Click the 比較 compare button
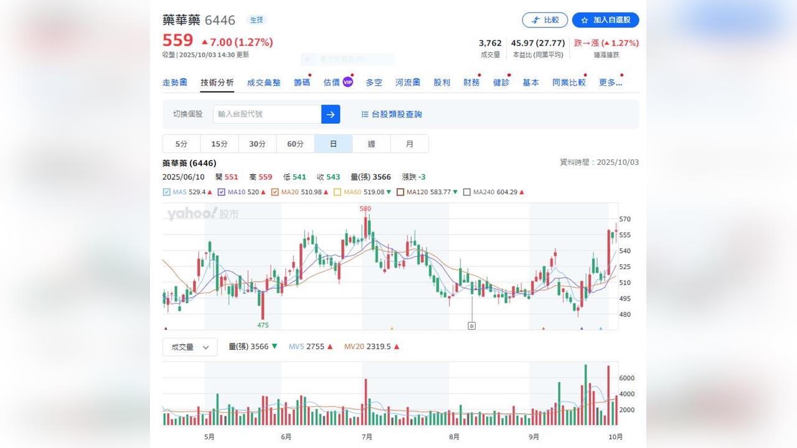 [x=545, y=21]
